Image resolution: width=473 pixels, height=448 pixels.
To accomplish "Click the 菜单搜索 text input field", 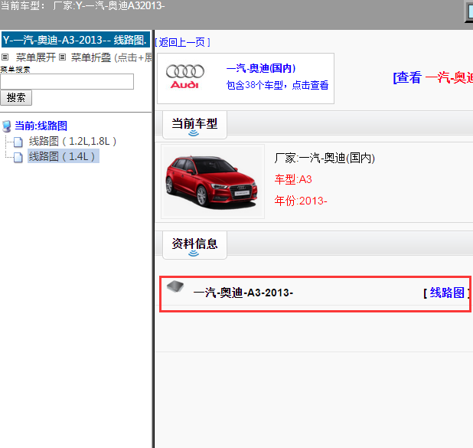I will (67, 81).
